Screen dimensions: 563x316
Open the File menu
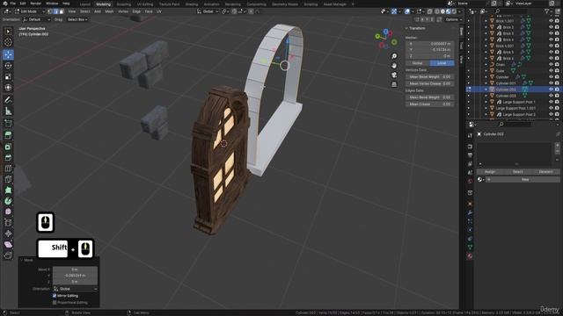[x=12, y=4]
